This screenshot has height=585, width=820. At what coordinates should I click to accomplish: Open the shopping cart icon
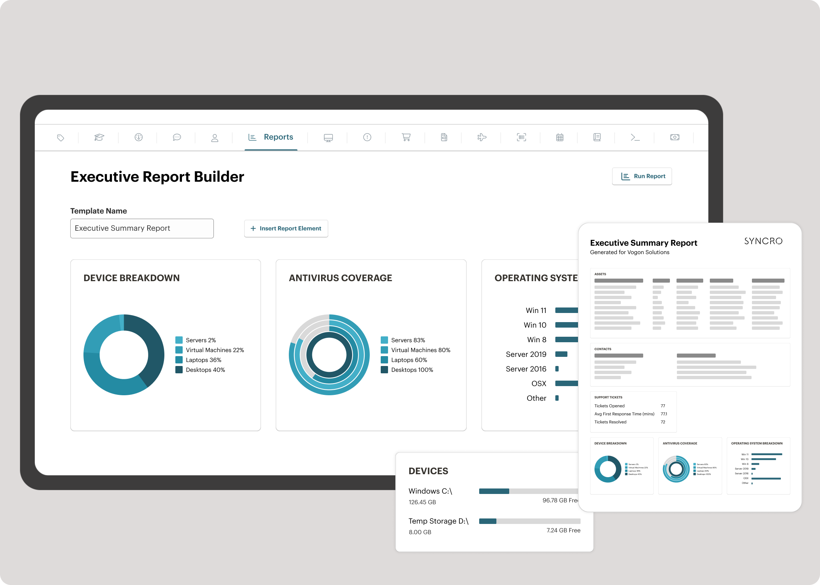click(406, 137)
